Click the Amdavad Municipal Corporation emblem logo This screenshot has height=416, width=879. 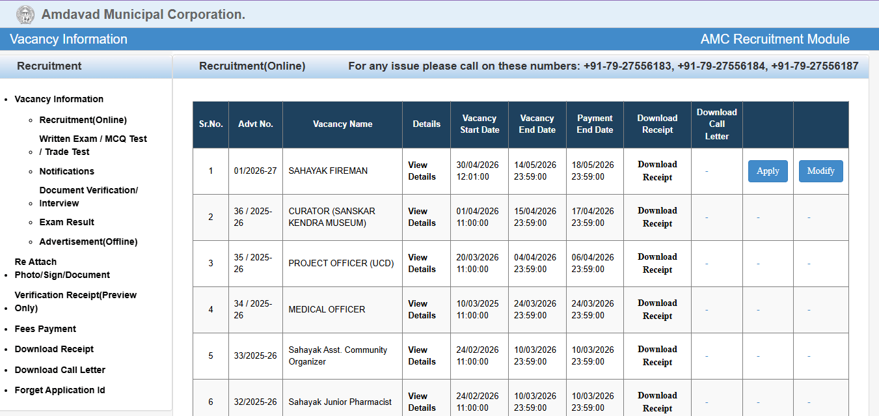point(25,14)
